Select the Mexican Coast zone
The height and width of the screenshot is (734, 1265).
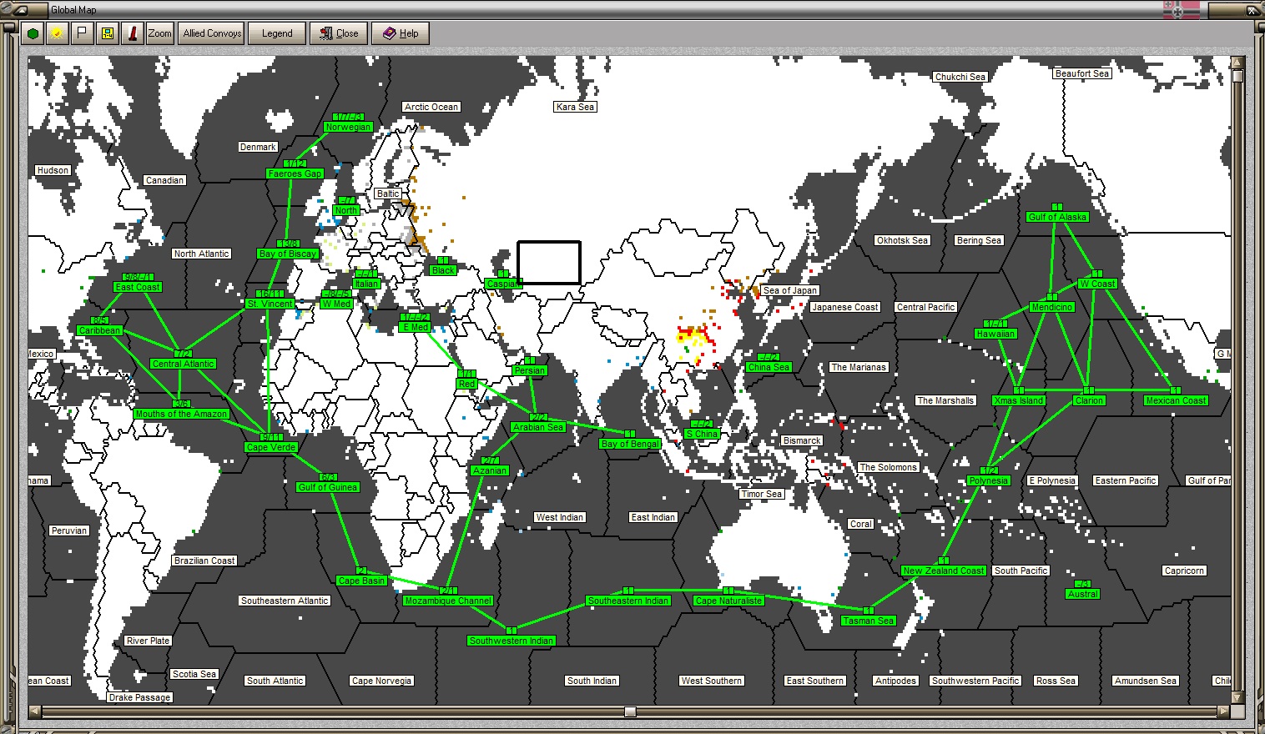point(1176,400)
